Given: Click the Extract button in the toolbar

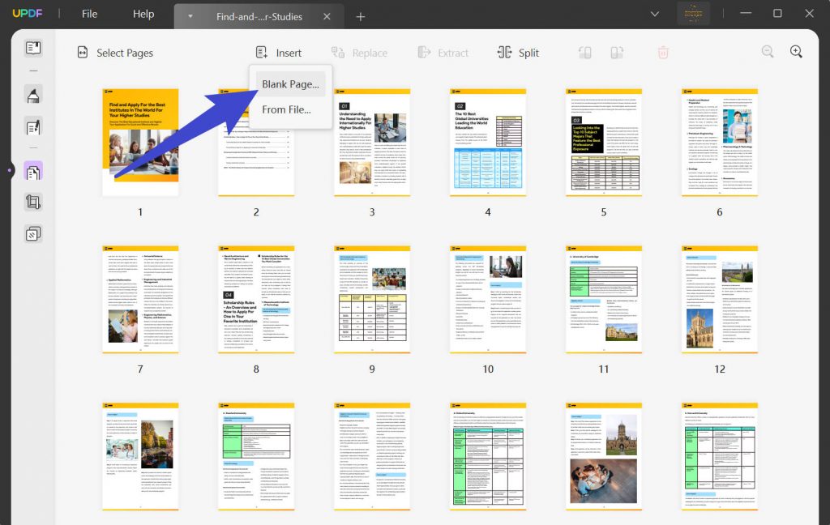Looking at the screenshot, I should (444, 52).
